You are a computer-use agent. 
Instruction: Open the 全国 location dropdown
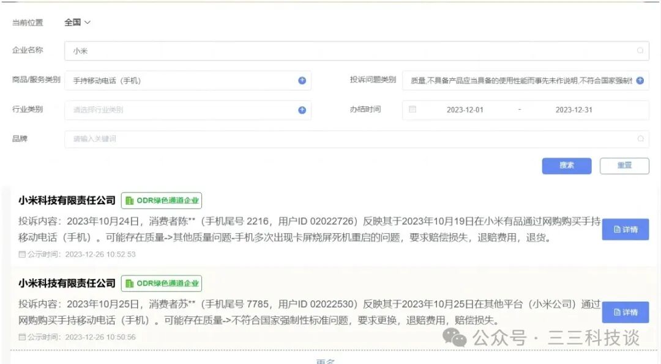tap(77, 23)
